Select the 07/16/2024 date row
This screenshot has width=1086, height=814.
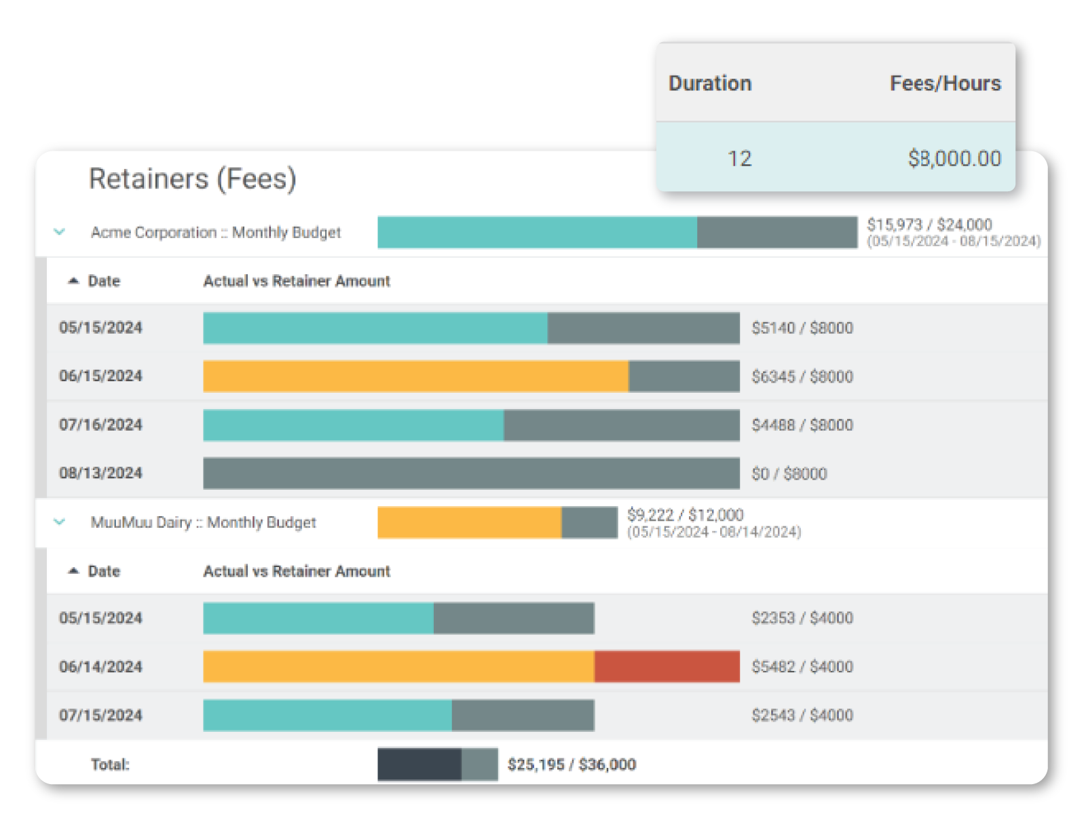100,425
